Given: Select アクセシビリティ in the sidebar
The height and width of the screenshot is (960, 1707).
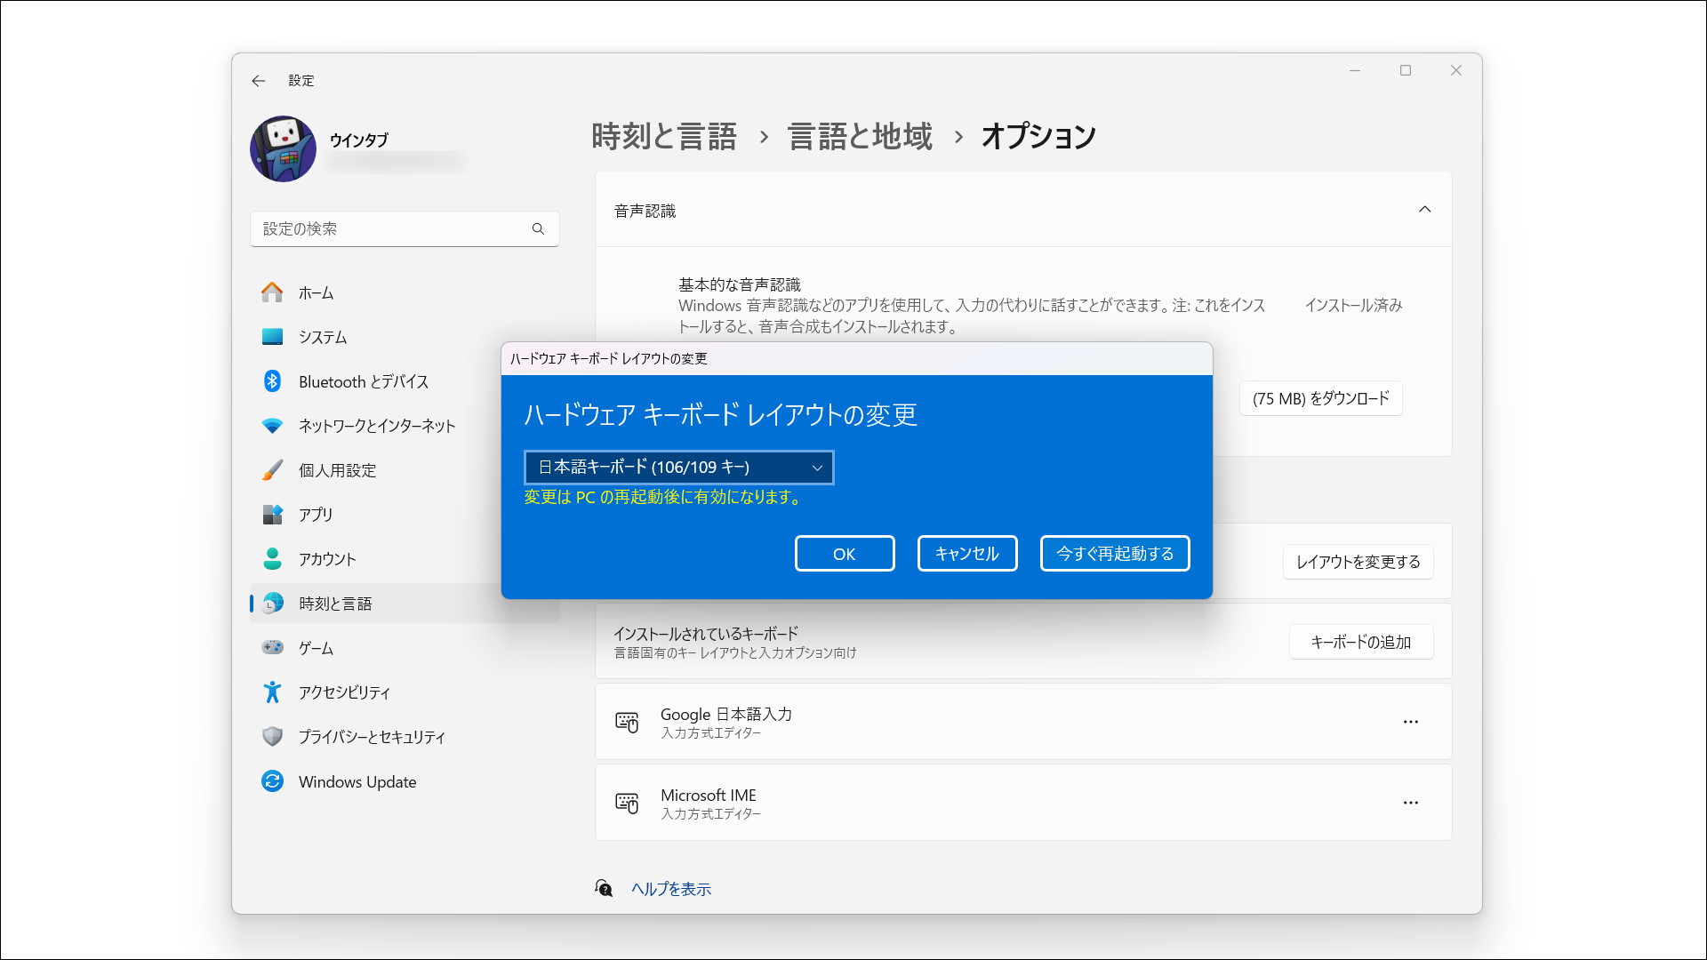Looking at the screenshot, I should (345, 692).
